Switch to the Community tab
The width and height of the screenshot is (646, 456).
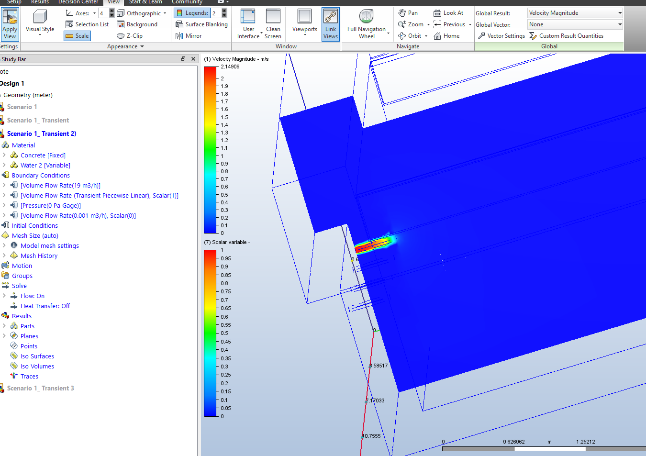187,2
